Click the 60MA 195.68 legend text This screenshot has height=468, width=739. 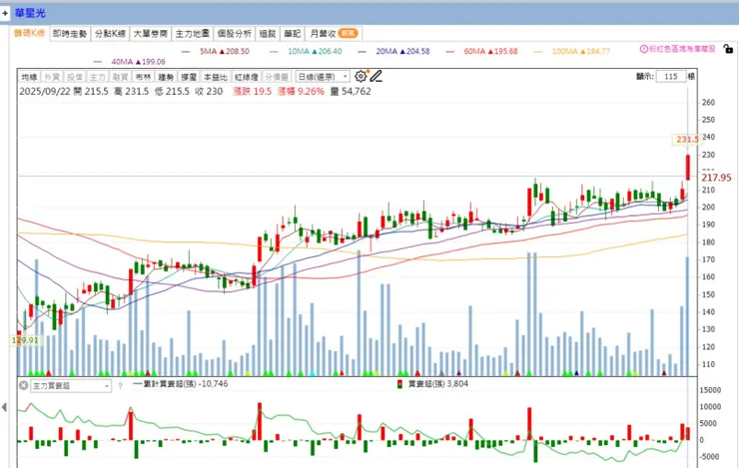click(x=490, y=51)
